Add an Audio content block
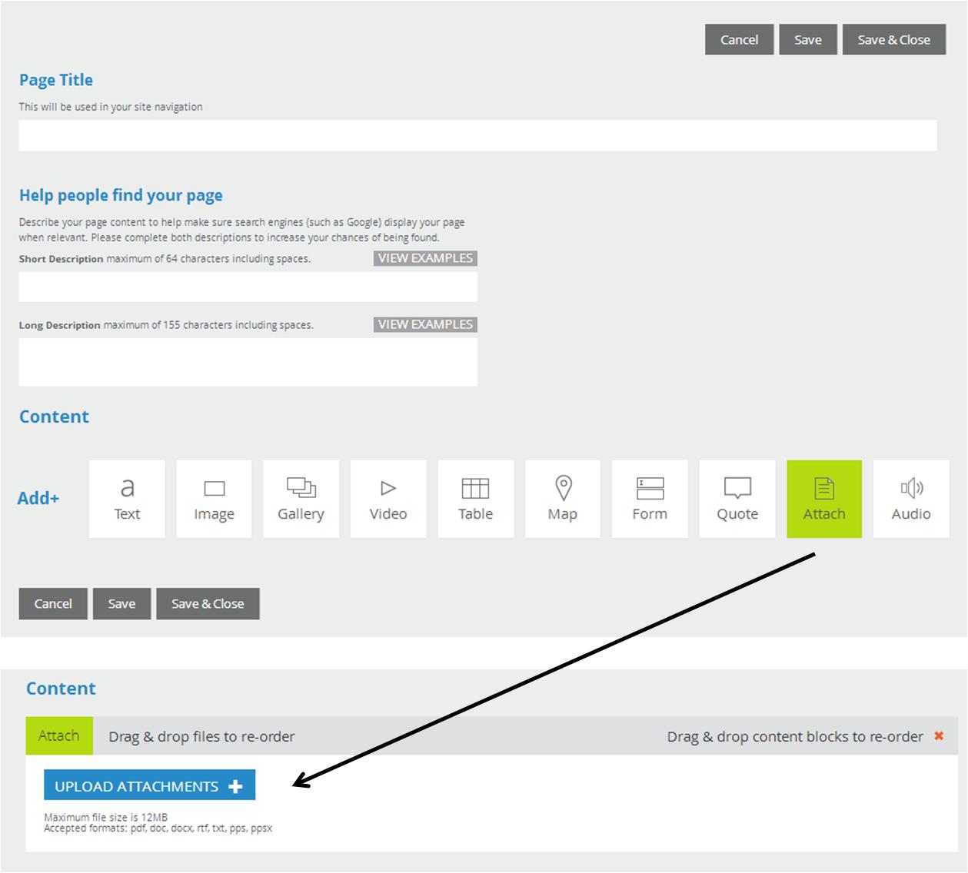 tap(911, 499)
